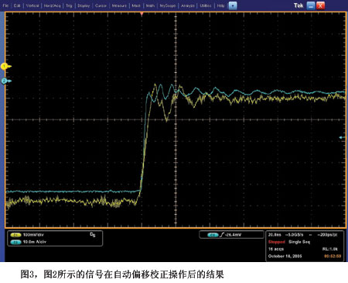Open the Measure menu
The width and height of the screenshot is (348, 283).
point(119,5)
